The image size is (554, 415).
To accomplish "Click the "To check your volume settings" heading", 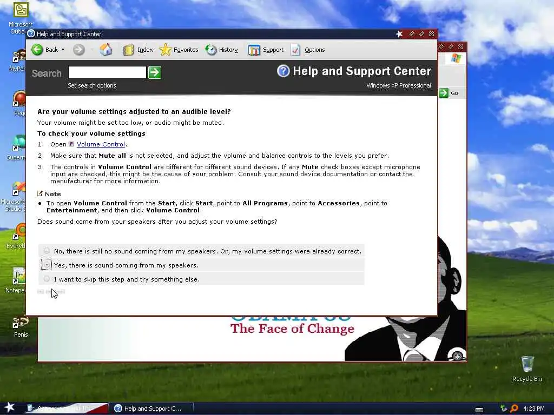I will coord(91,133).
